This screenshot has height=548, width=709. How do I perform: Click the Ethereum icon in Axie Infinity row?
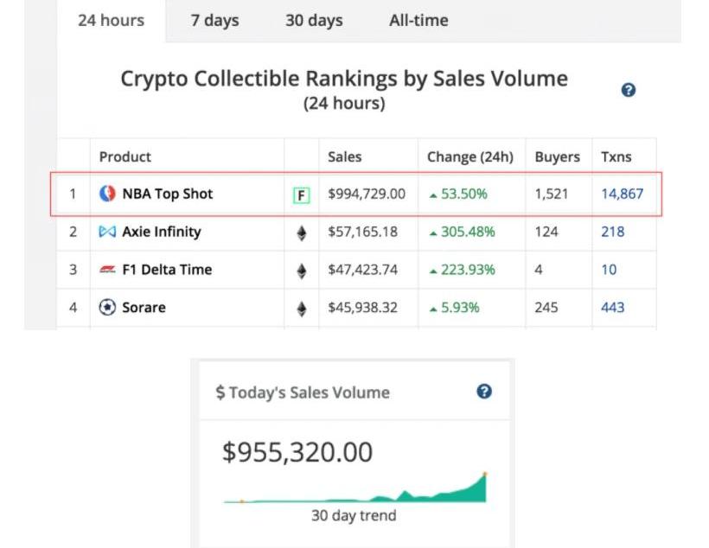click(302, 233)
